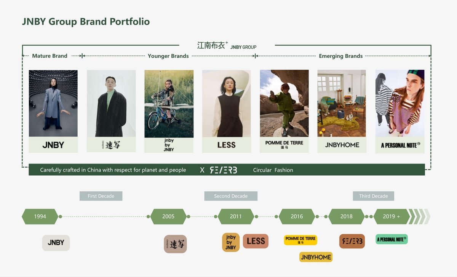Select the 2005 timeline marker
Viewport: 457px width, 277px height.
(x=168, y=216)
